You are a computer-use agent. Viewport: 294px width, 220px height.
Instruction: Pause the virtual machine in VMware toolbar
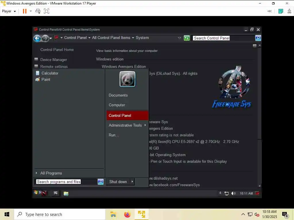click(25, 11)
